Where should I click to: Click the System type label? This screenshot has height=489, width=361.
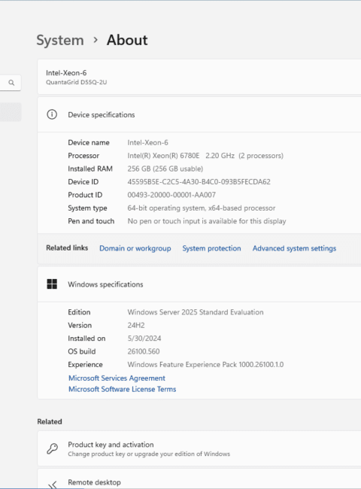tap(87, 208)
